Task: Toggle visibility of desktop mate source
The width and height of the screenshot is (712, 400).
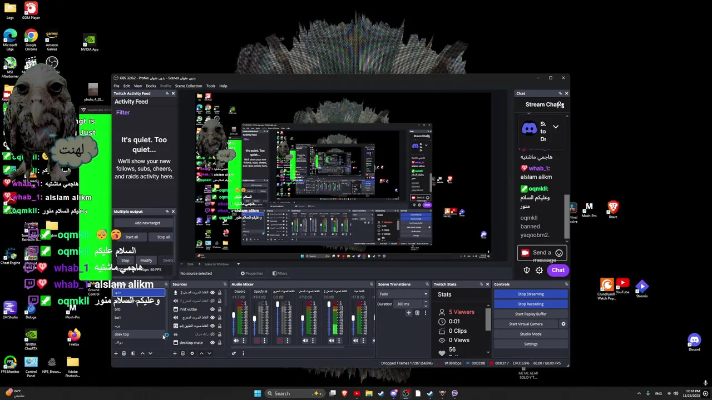Action: 212,343
